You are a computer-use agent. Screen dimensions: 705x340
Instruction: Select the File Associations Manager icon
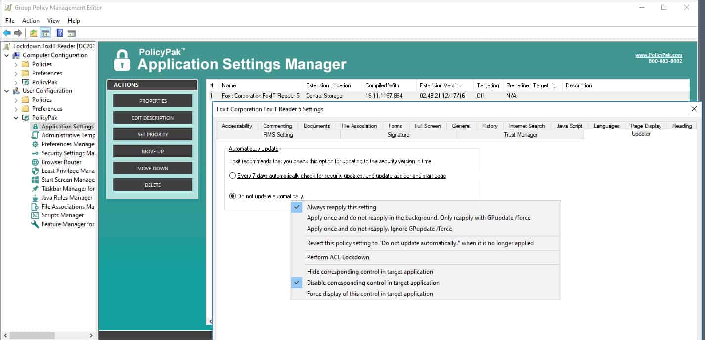[35, 207]
